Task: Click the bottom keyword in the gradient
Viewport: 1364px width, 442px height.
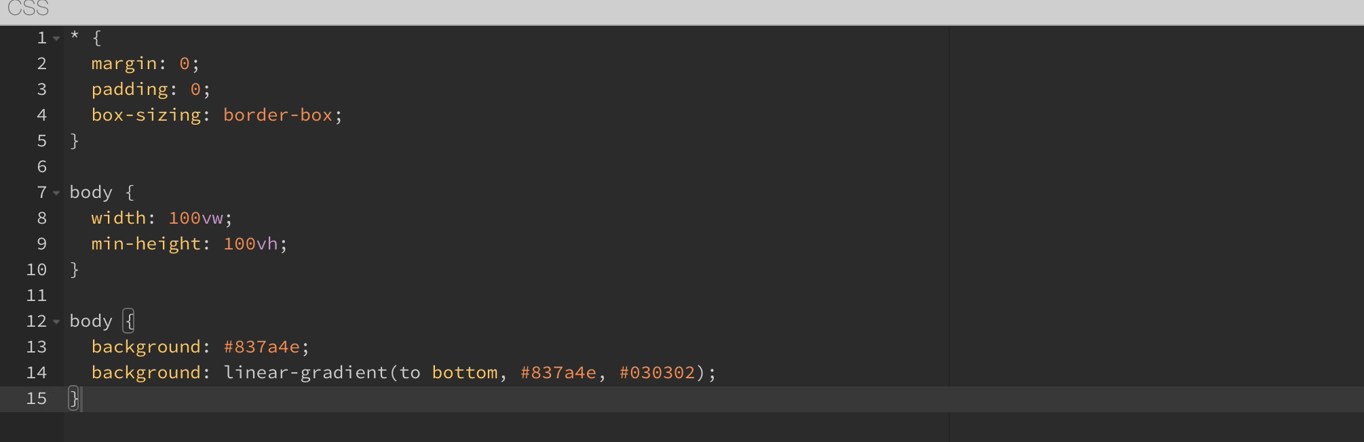Action: (464, 373)
